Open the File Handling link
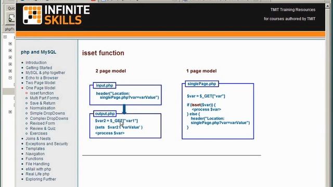Image resolution: width=333 pixels, height=187 pixels. tap(37, 164)
